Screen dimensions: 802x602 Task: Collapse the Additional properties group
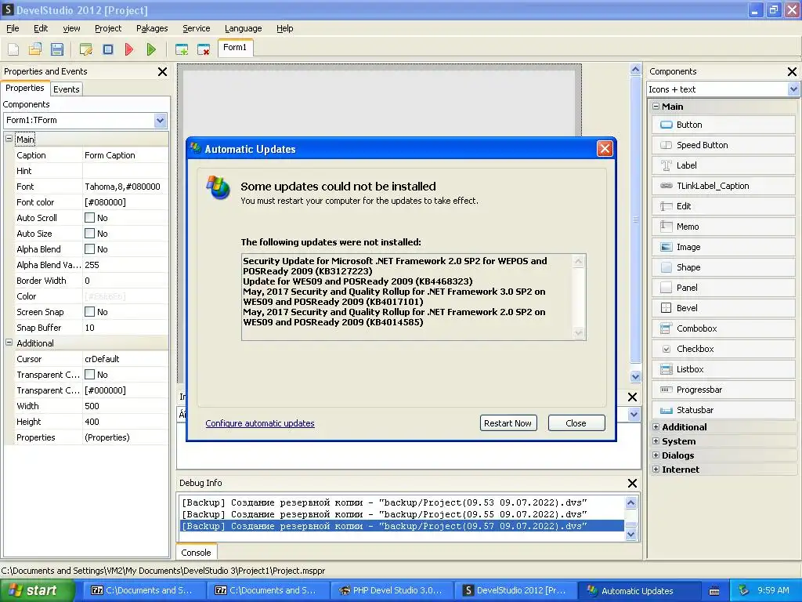click(x=9, y=343)
